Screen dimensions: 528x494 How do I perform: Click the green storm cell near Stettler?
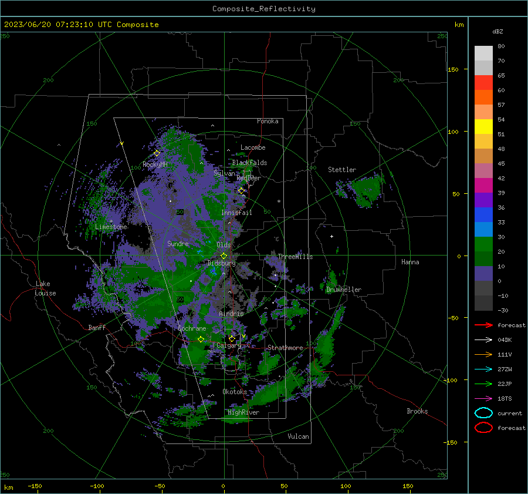pos(365,190)
